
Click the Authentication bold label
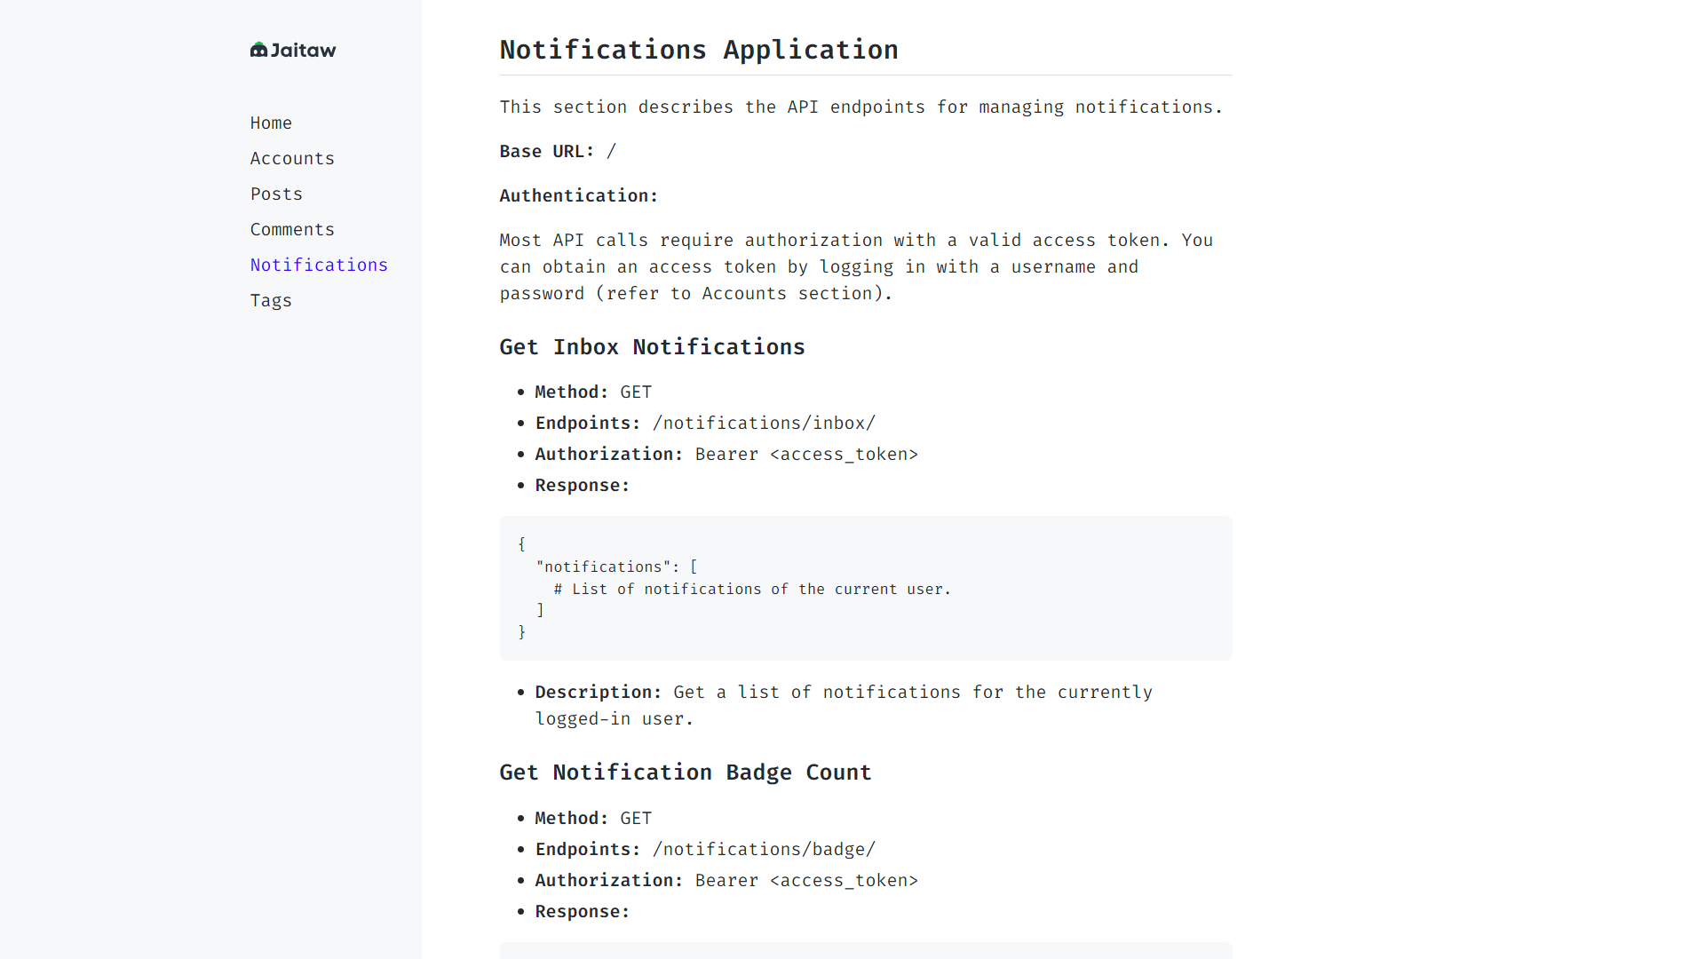578,196
